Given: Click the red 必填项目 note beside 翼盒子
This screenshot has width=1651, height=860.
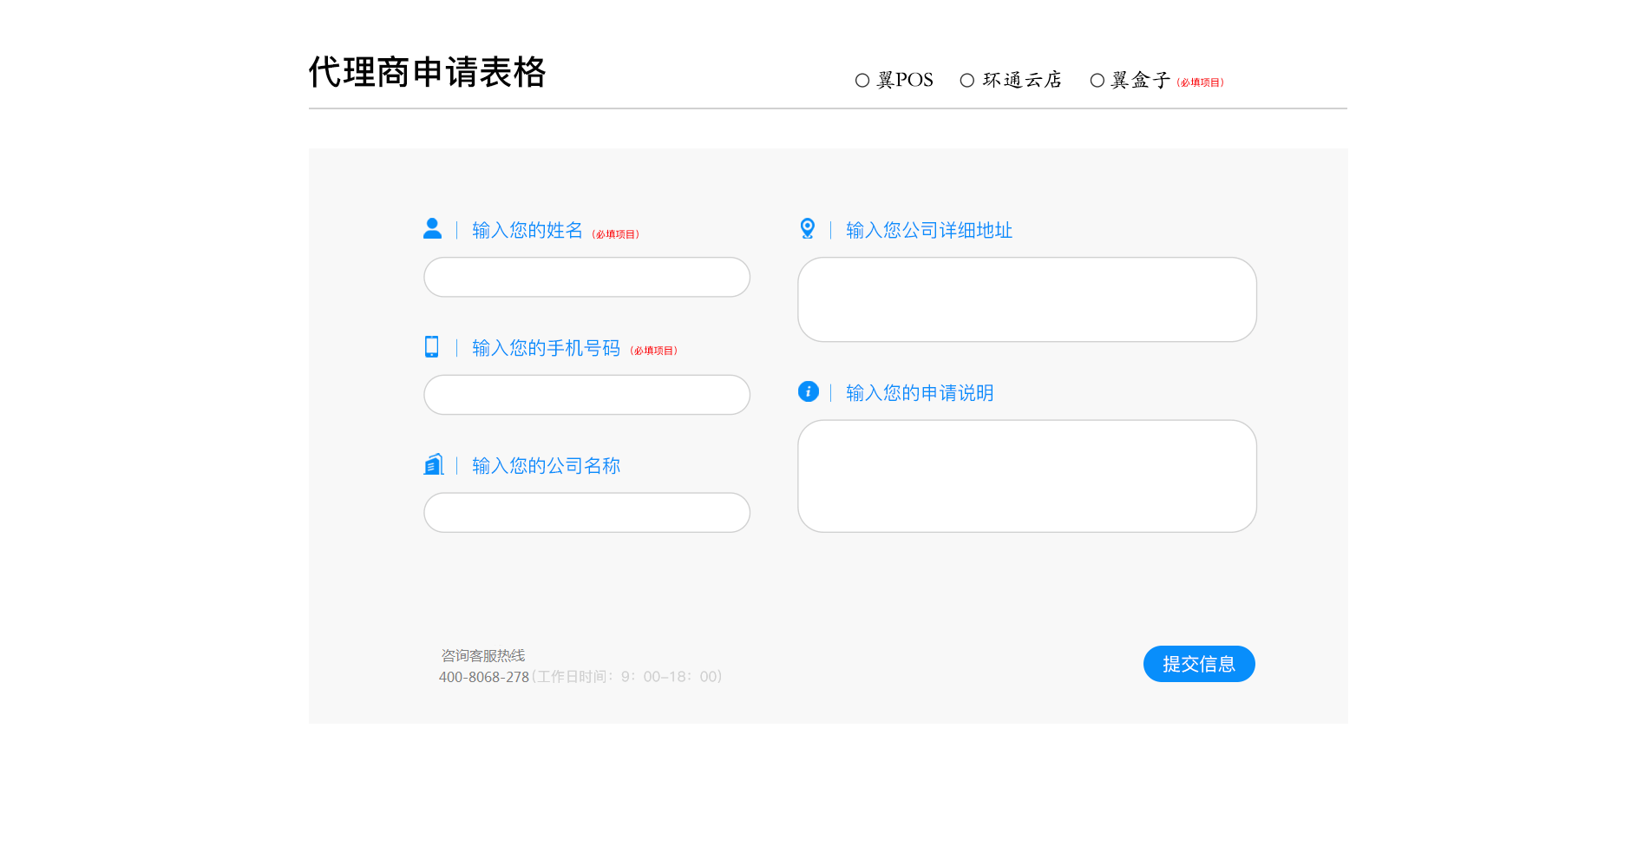Looking at the screenshot, I should [1200, 82].
